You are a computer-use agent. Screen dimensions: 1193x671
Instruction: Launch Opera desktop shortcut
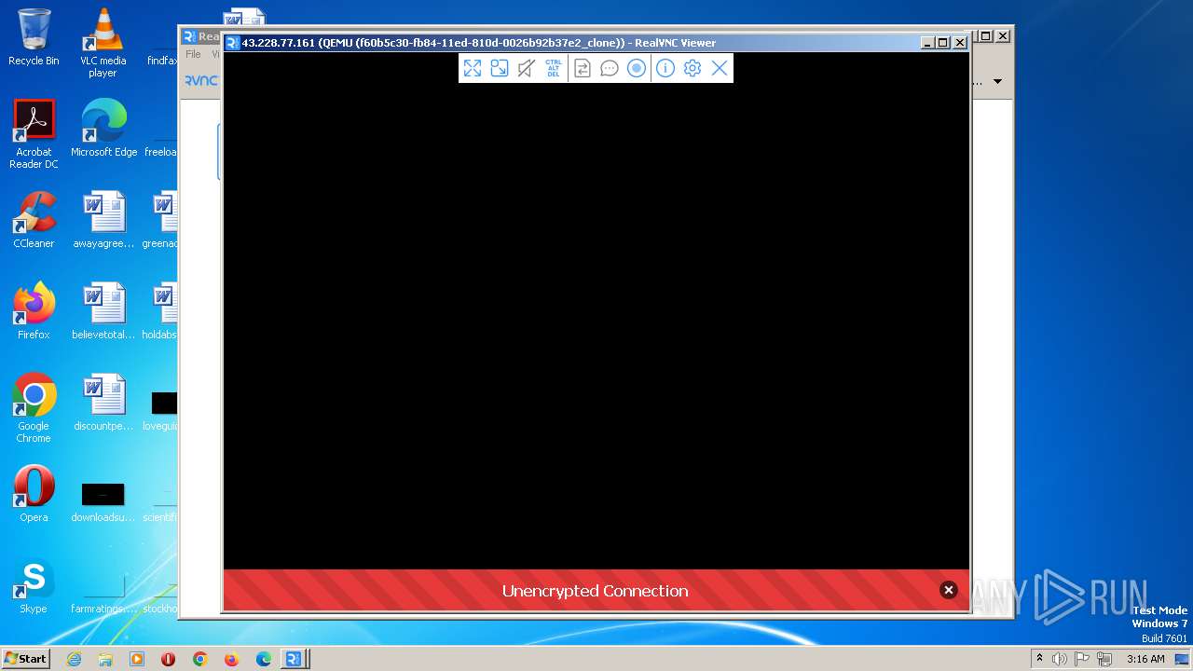(x=34, y=494)
